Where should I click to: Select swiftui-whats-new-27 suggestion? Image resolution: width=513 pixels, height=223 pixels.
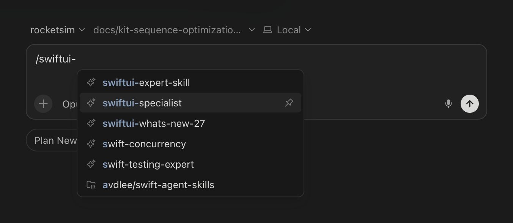[190, 123]
